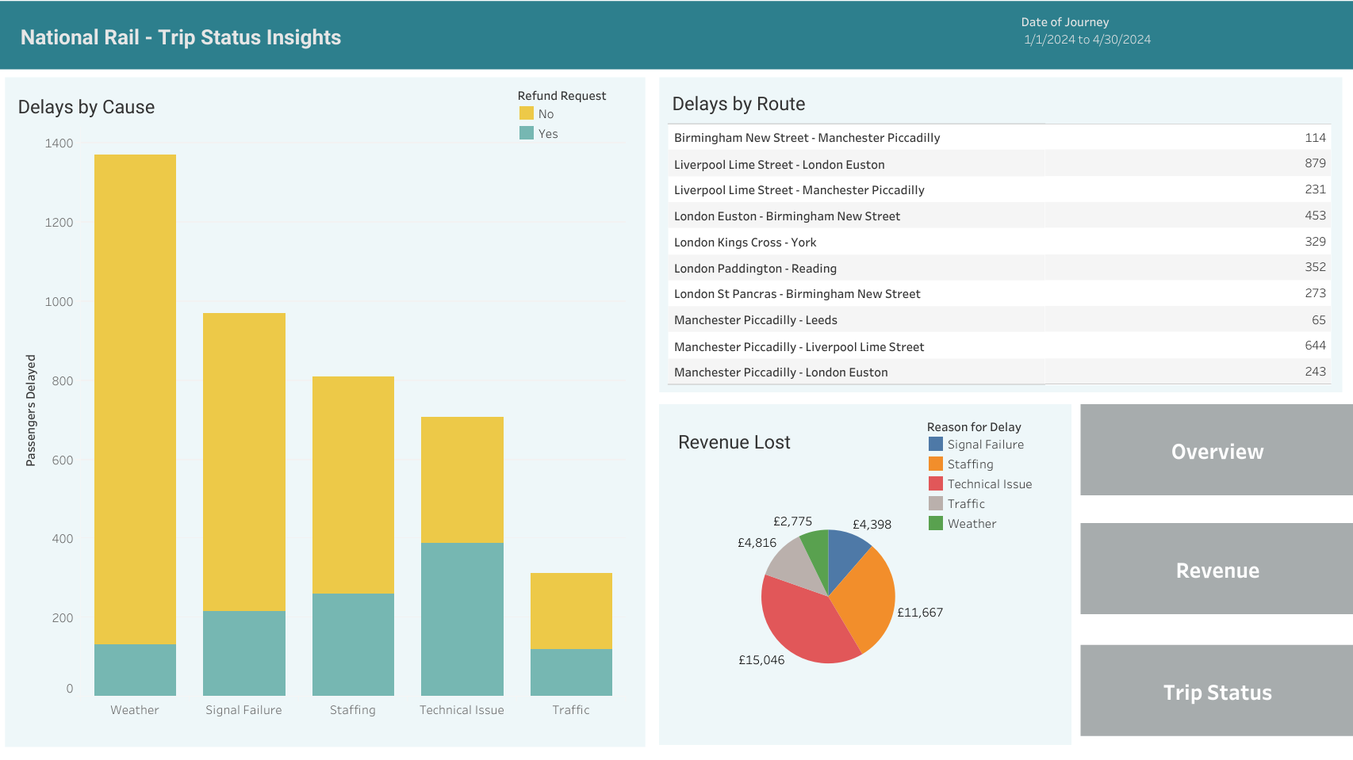The height and width of the screenshot is (760, 1353).
Task: Select Liverpool Lime Street - London Euston row
Action: coord(999,164)
